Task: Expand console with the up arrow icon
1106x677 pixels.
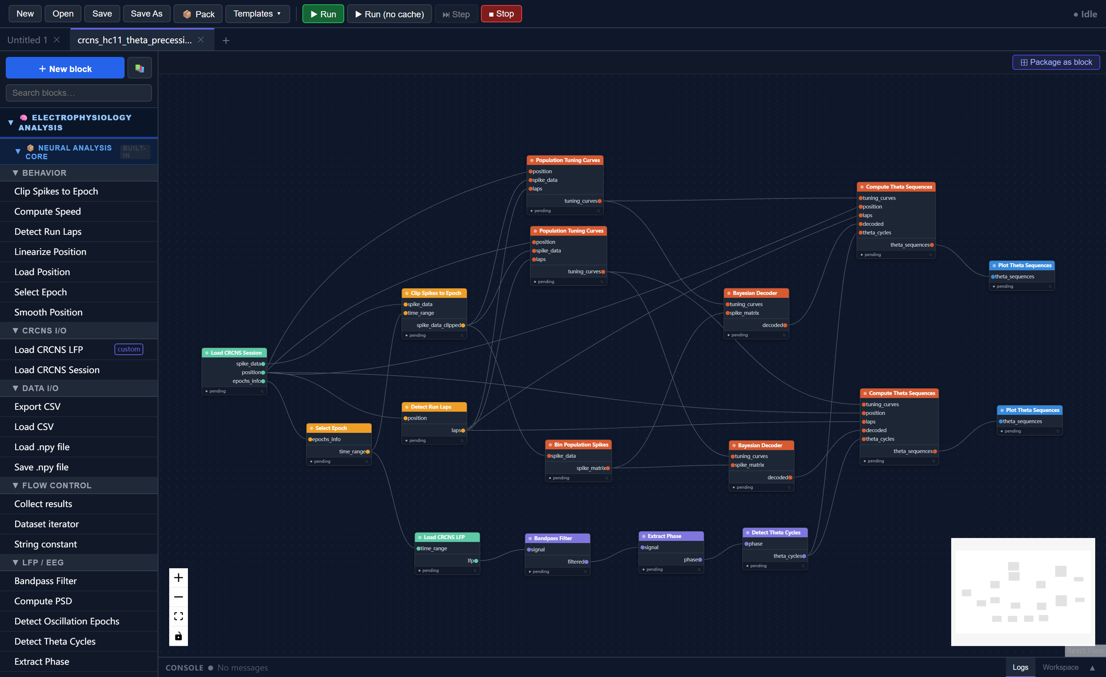Action: pos(1092,668)
